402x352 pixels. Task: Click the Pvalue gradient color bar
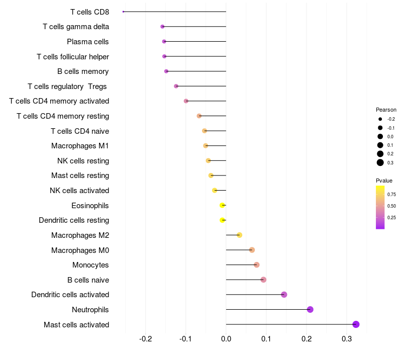coord(380,207)
